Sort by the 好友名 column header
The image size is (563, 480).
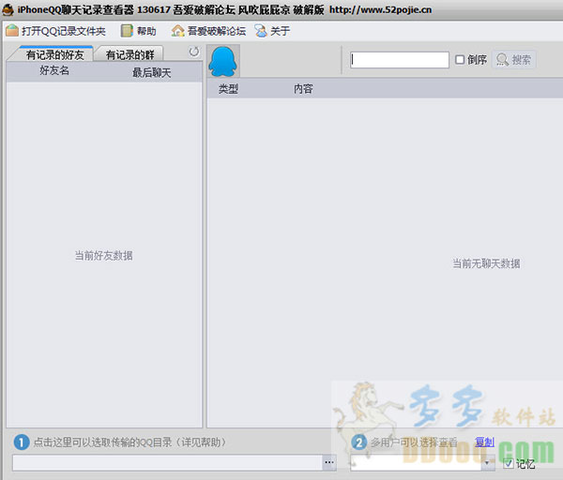pyautogui.click(x=54, y=70)
